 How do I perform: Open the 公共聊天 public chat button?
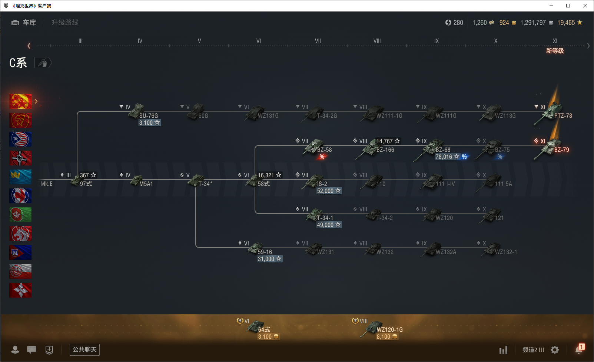(84, 350)
